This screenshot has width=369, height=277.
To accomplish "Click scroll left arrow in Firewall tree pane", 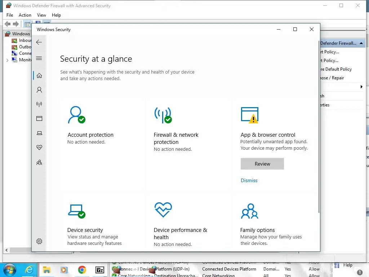I will [x=6, y=250].
